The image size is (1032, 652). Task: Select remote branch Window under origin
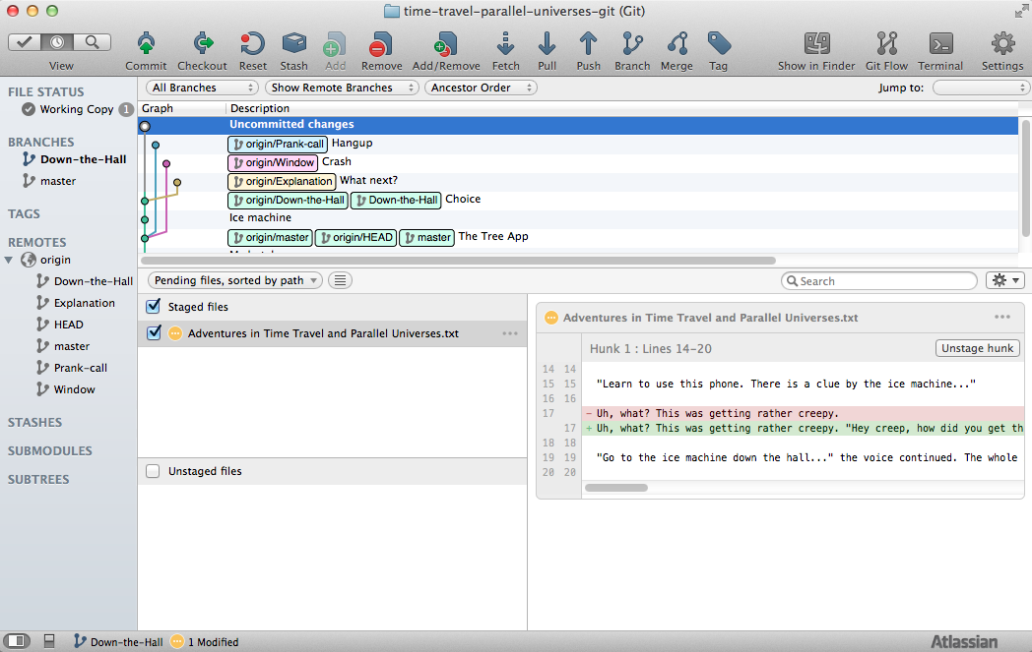pyautogui.click(x=75, y=389)
